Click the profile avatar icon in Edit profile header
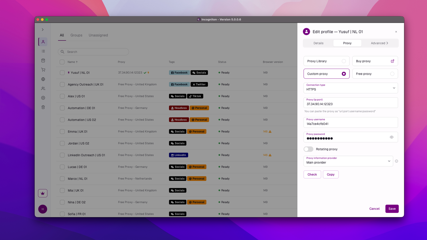This screenshot has width=427, height=240. 307,32
